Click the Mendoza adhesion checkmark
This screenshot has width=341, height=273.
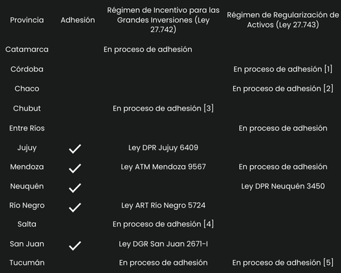coord(75,168)
